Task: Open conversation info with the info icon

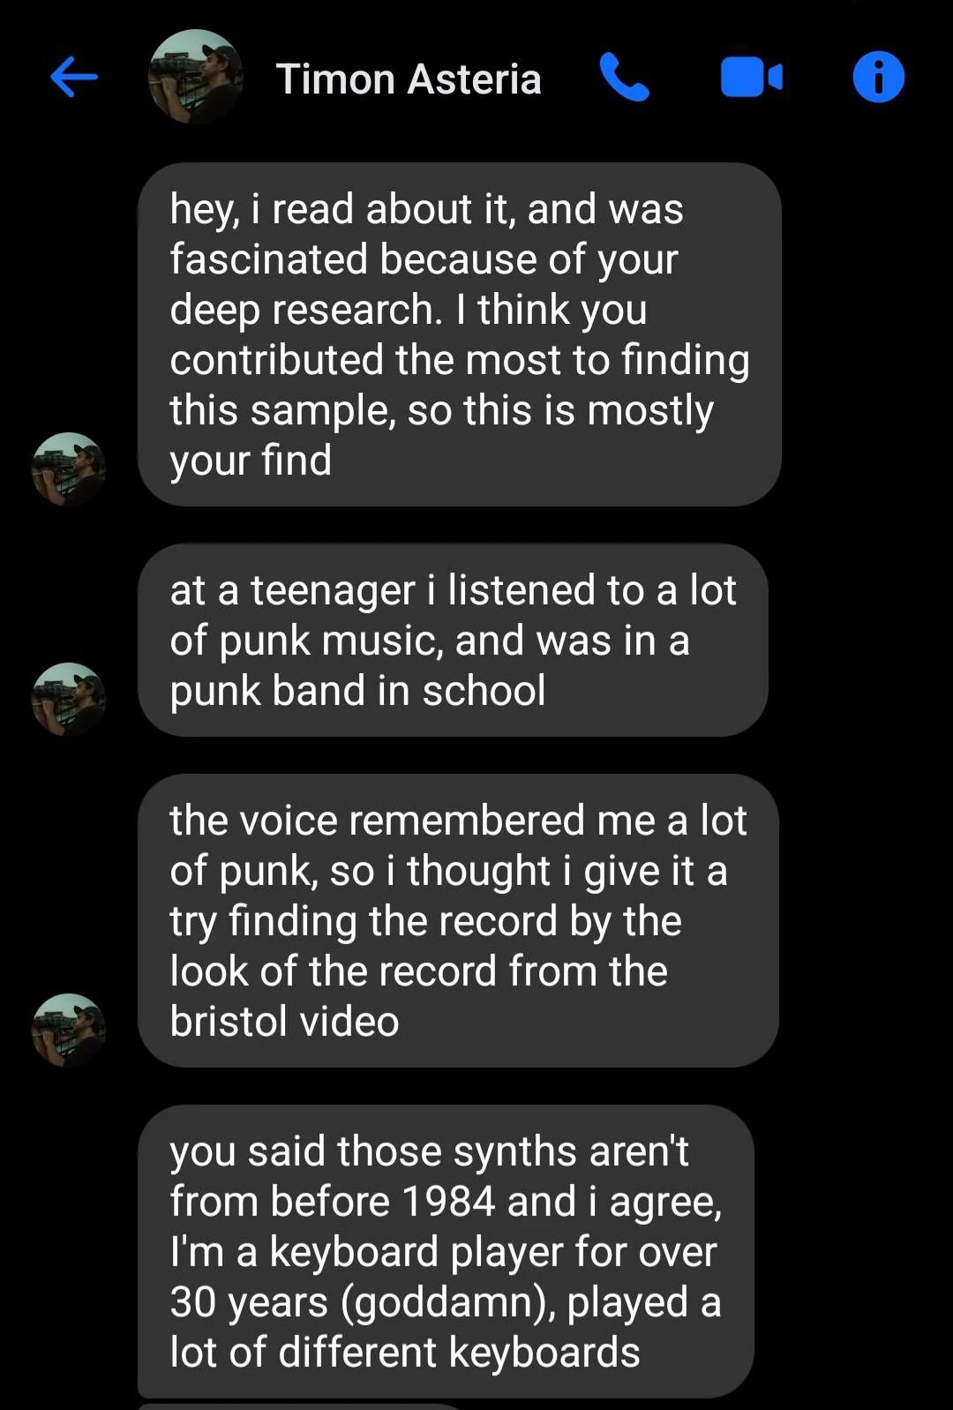Action: [x=878, y=77]
